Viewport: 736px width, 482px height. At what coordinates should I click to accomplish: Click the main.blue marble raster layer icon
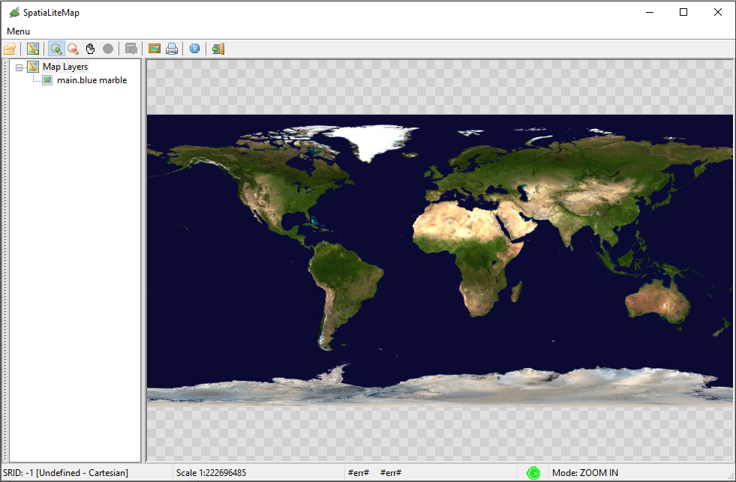pyautogui.click(x=47, y=80)
